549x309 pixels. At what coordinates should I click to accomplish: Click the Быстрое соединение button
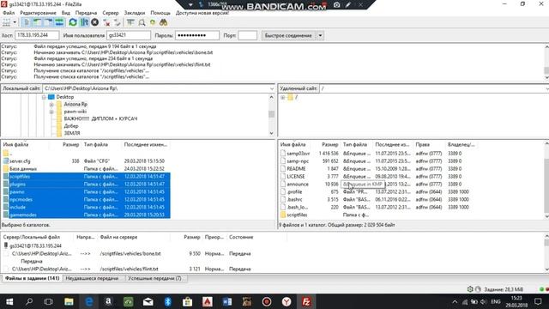click(x=288, y=35)
